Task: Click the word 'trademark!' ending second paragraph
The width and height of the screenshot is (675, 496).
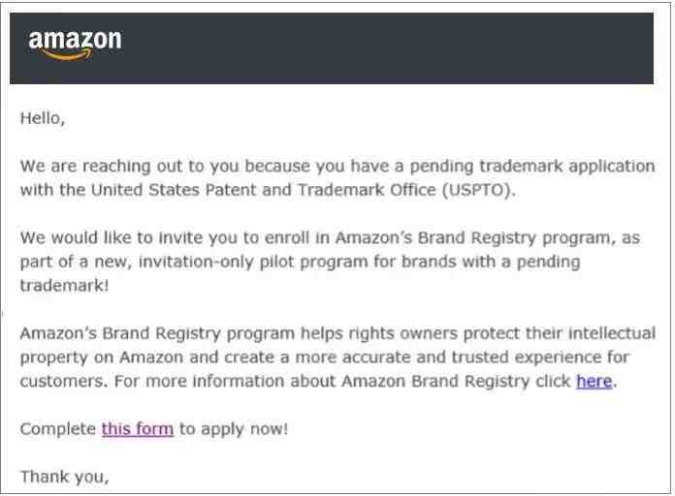Action: [65, 286]
